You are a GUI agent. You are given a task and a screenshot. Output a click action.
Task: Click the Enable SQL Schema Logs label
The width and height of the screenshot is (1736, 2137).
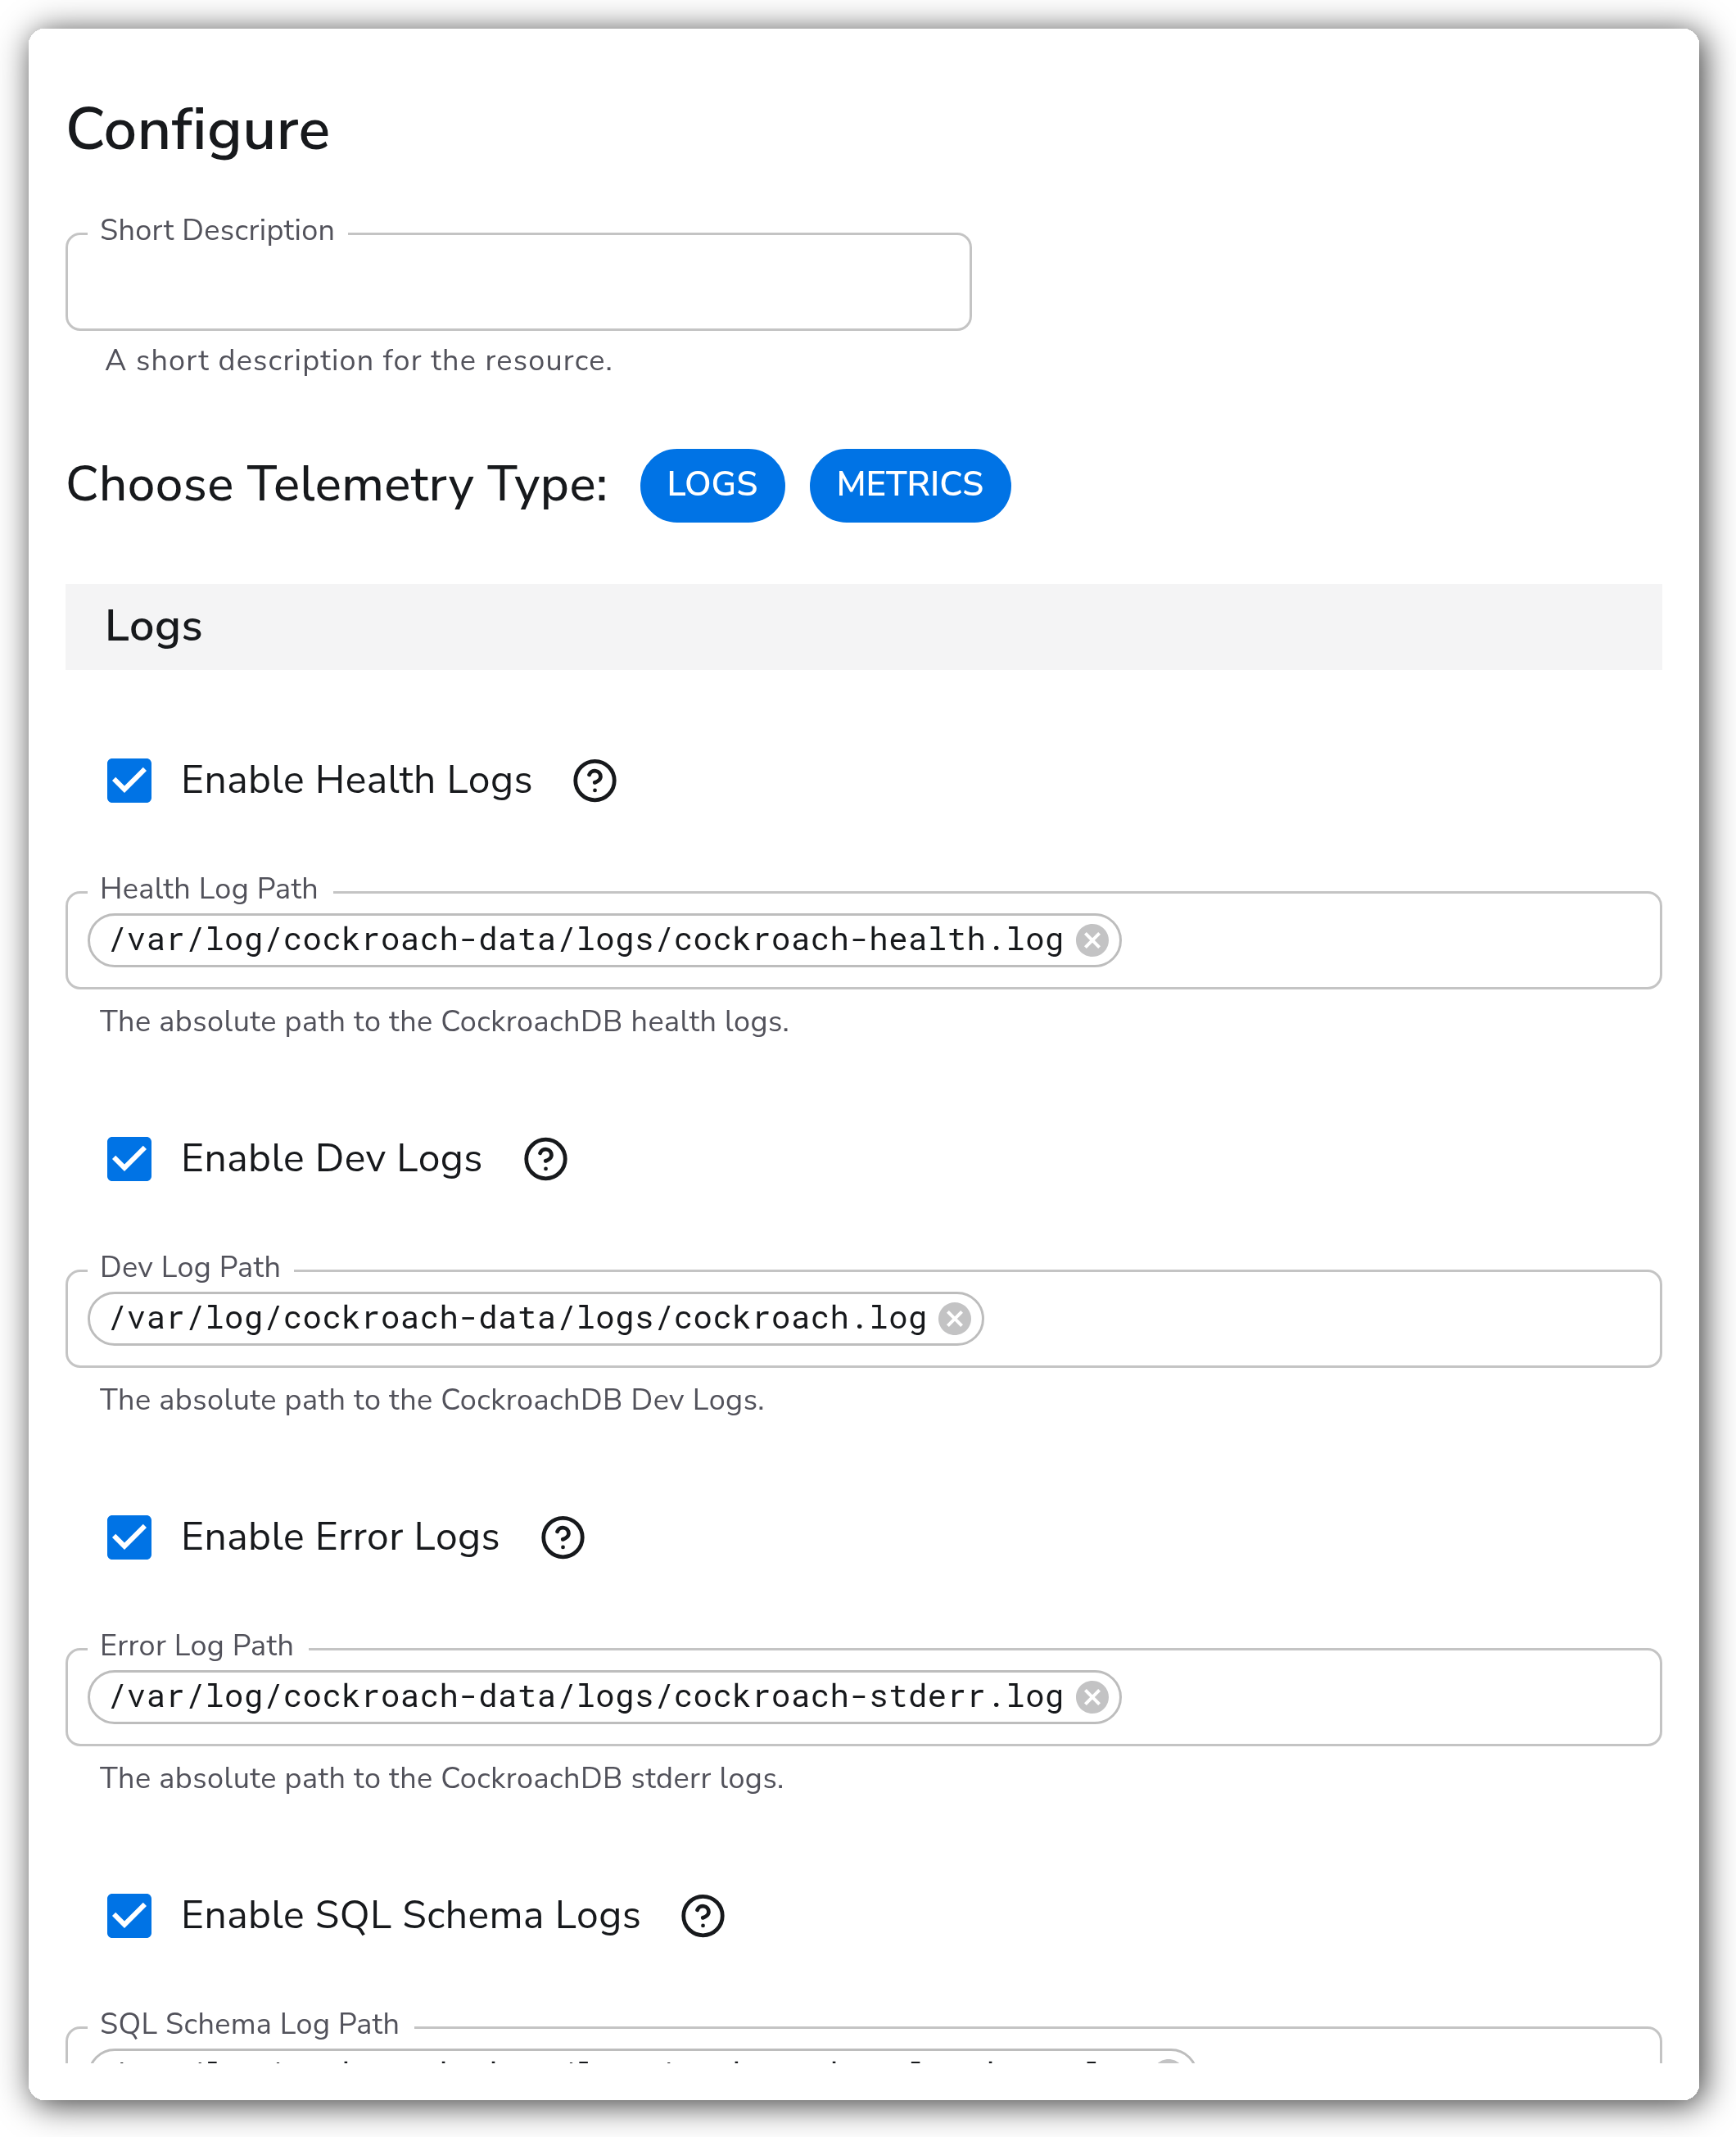point(411,1916)
